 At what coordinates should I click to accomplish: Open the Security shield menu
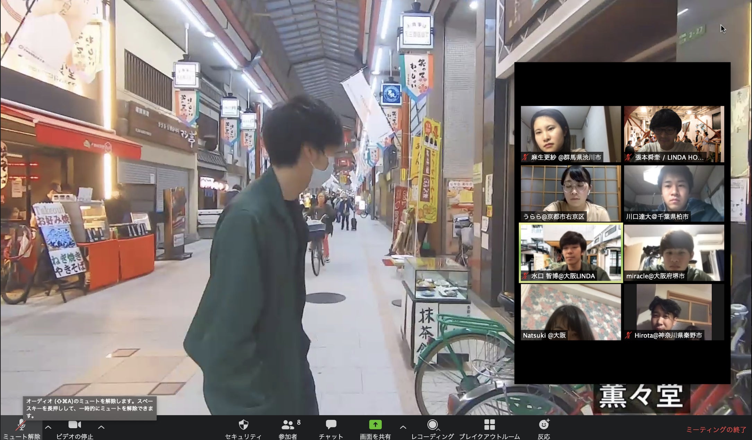pos(243,425)
